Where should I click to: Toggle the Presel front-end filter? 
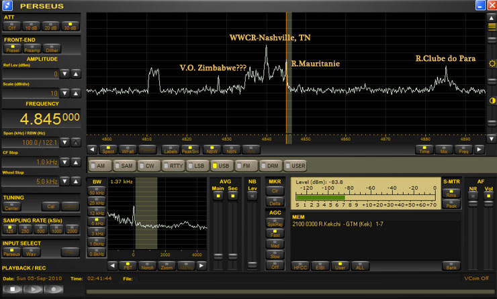point(13,48)
